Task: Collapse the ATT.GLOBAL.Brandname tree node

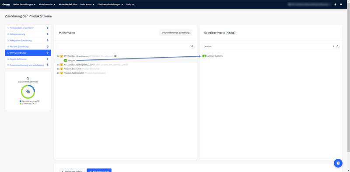Action: 58,56
